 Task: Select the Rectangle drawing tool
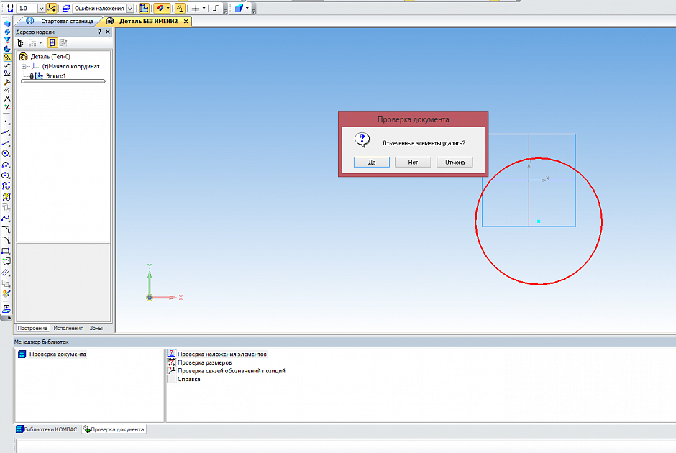coord(6,250)
